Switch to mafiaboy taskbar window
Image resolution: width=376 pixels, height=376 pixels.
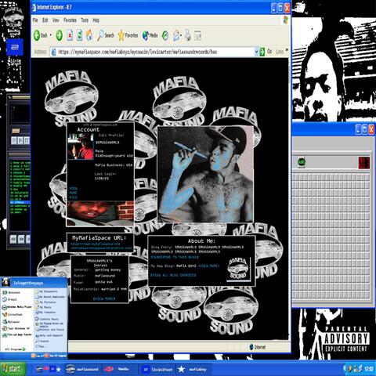tap(193, 369)
